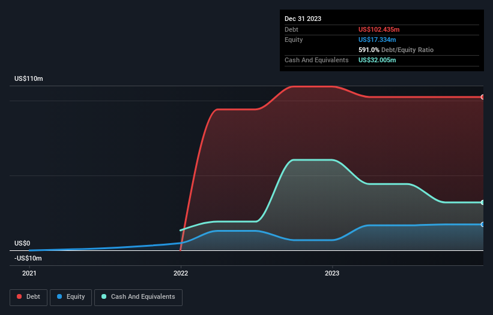493x315 pixels.
Task: Click the 2022 x-axis label
Action: pos(181,273)
